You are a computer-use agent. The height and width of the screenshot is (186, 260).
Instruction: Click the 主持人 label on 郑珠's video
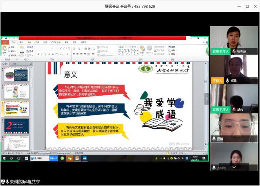(x=217, y=81)
